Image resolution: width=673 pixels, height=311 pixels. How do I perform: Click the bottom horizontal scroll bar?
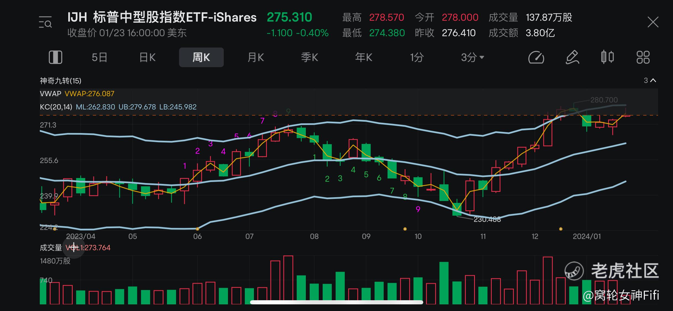coord(336,302)
